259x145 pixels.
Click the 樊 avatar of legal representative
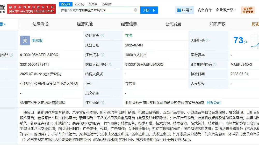click(25, 41)
